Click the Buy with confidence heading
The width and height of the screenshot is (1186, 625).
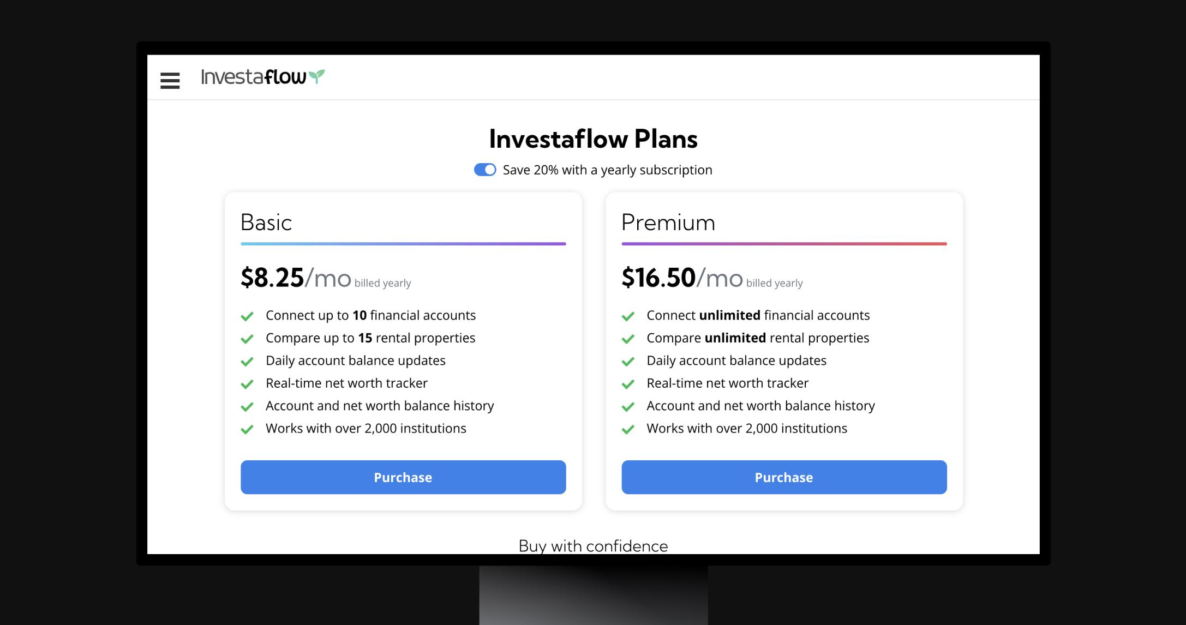tap(593, 545)
